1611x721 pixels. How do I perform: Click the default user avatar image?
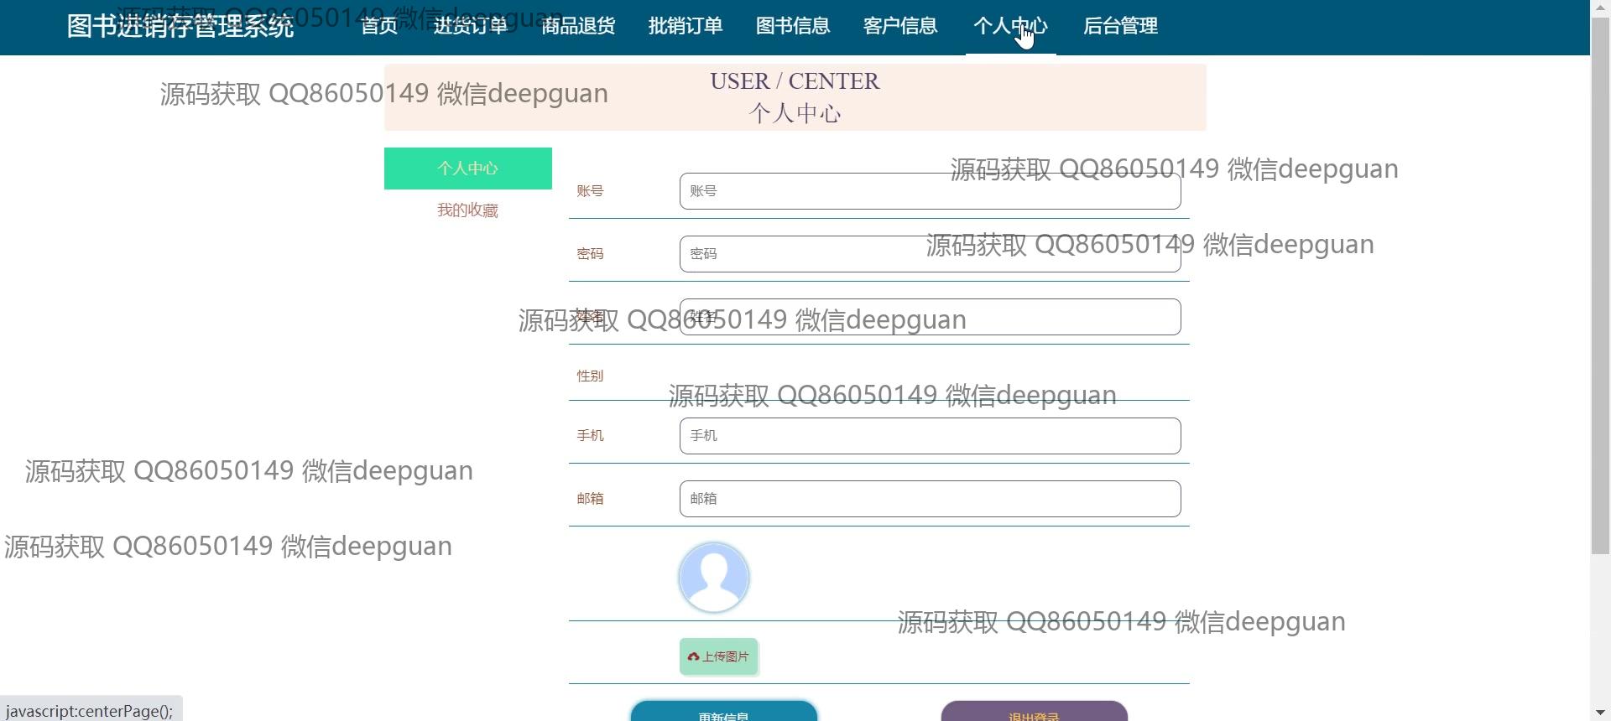point(713,578)
